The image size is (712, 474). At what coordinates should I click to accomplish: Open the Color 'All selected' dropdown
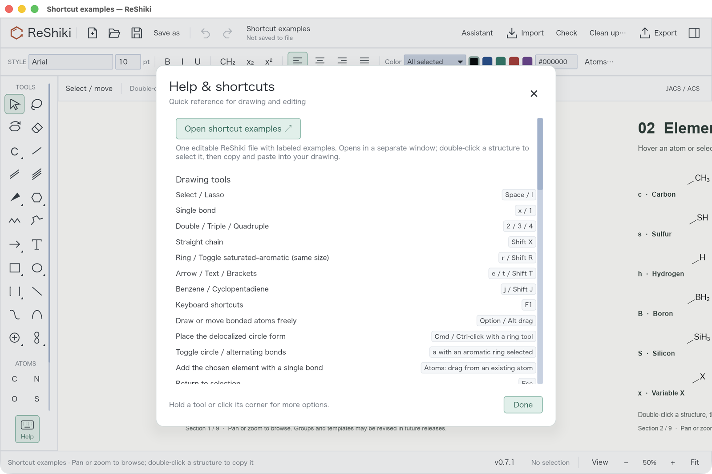pyautogui.click(x=435, y=62)
